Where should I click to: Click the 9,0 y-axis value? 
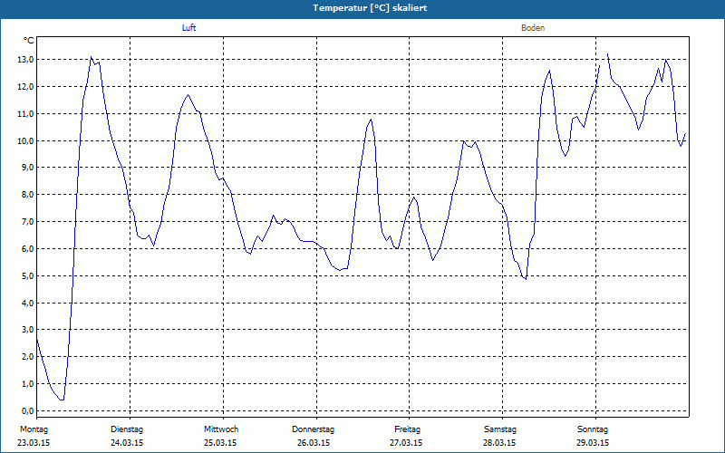(27, 168)
